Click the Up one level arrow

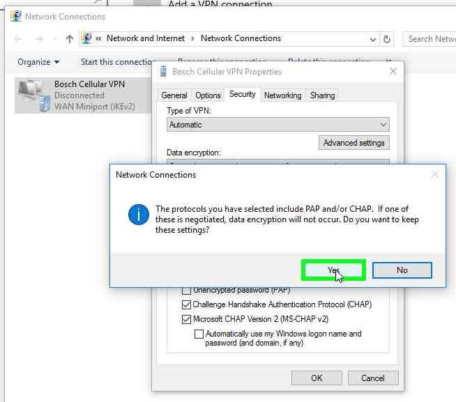pyautogui.click(x=70, y=39)
